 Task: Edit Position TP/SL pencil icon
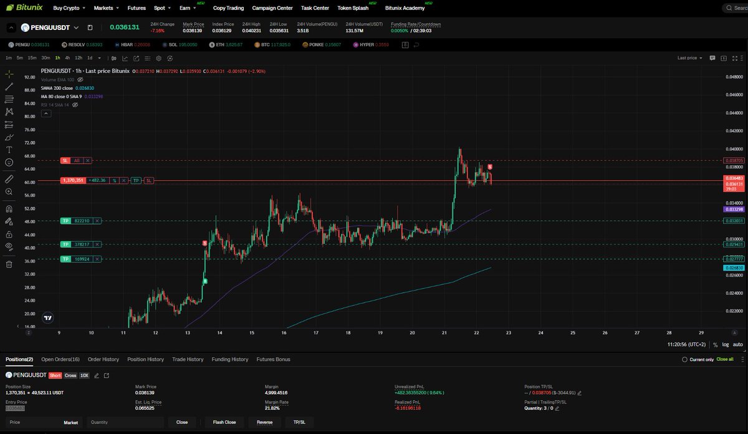point(580,393)
